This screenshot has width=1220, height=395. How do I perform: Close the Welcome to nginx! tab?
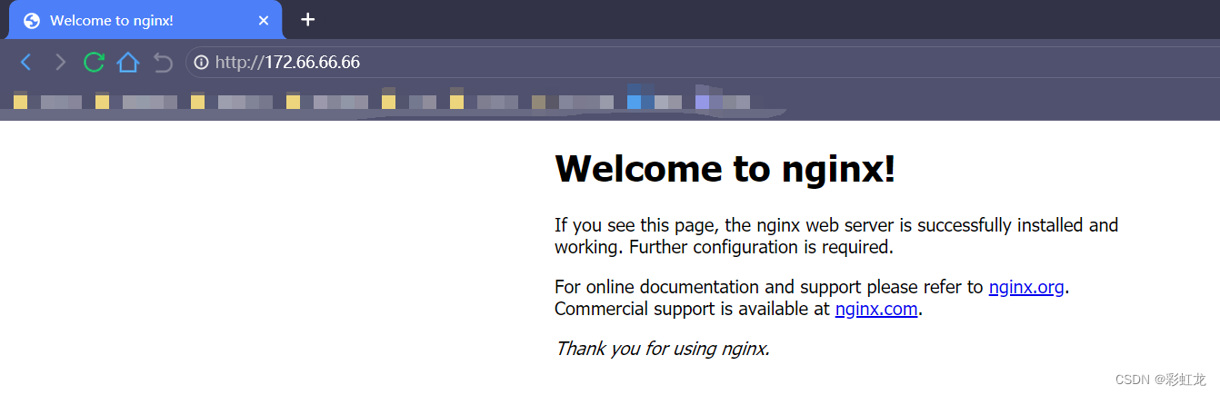(264, 20)
